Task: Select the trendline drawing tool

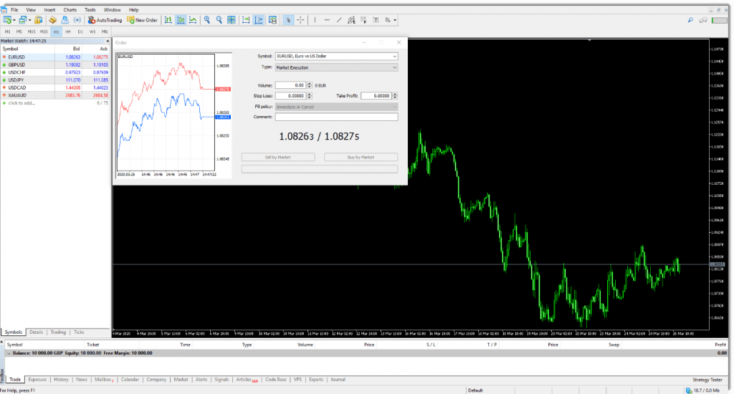Action: (339, 20)
